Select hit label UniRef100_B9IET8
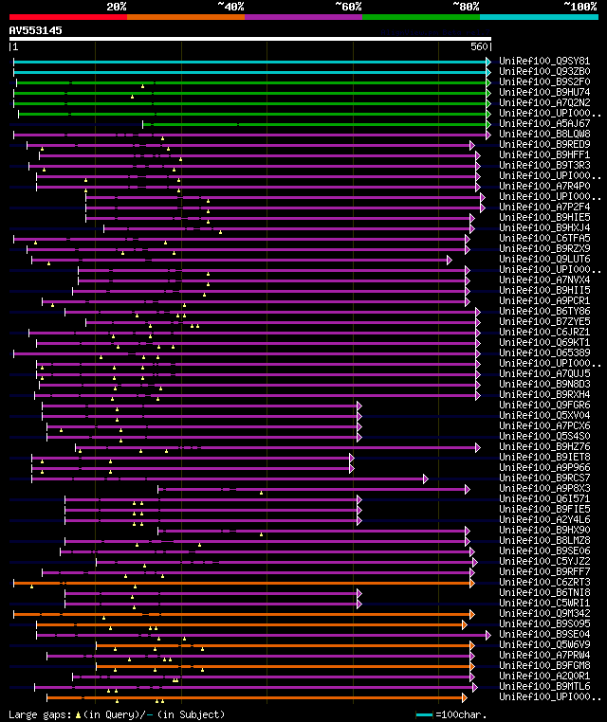This screenshot has width=607, height=722. point(544,457)
